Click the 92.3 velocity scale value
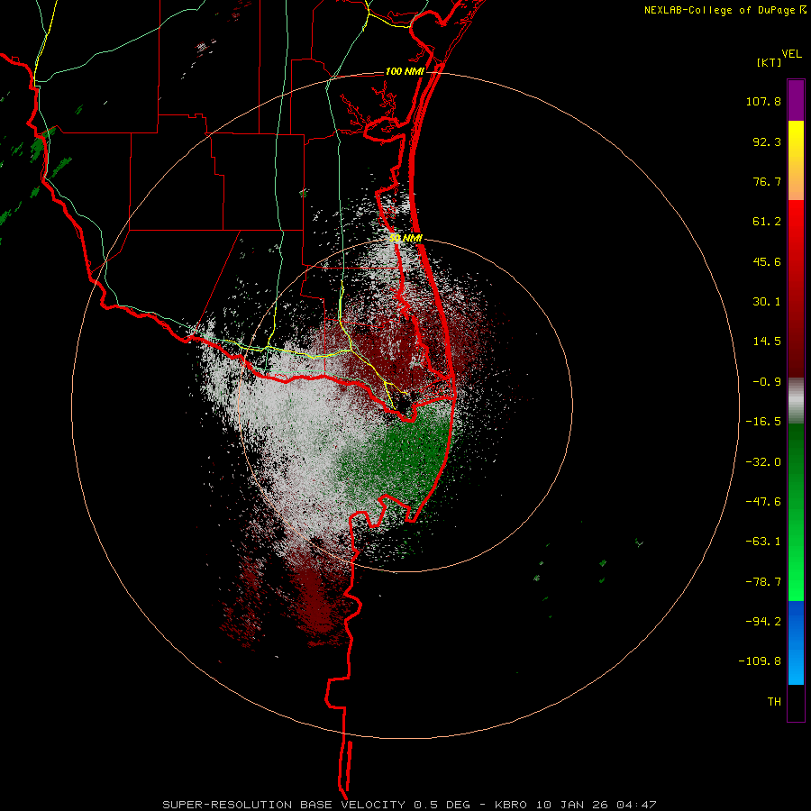 (767, 141)
